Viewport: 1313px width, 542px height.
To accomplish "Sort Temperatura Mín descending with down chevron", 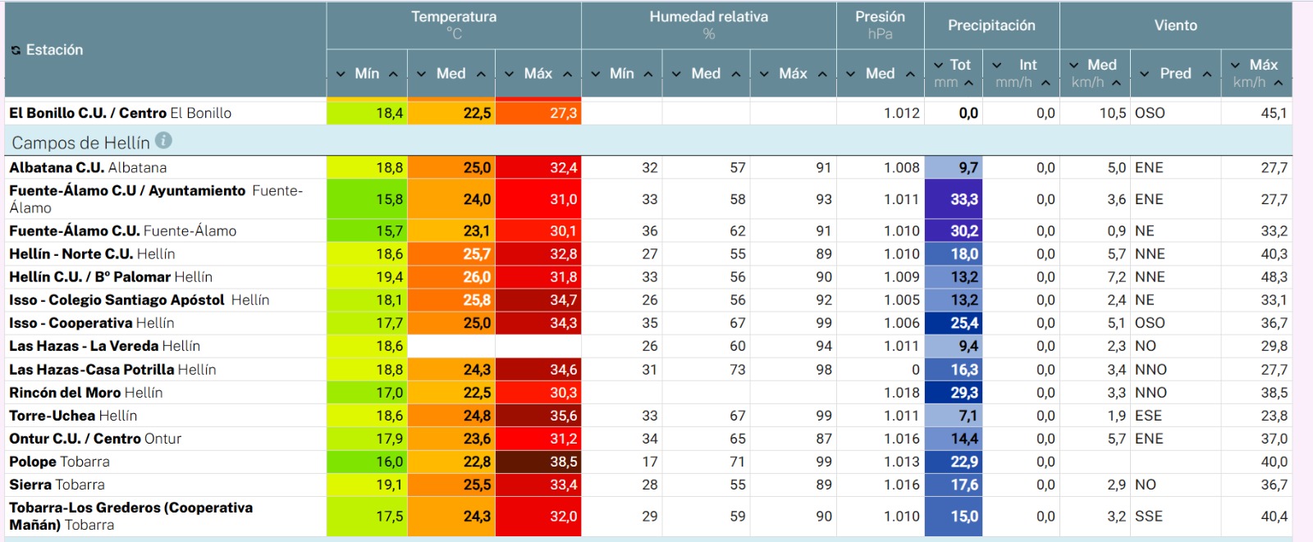I will point(341,74).
